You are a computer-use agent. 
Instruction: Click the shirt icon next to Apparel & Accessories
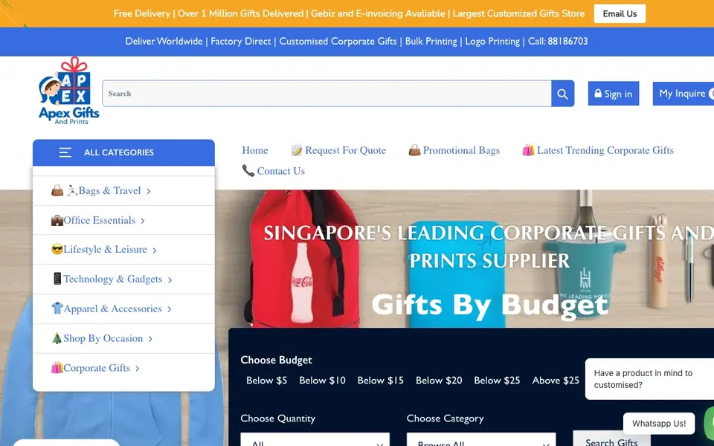pyautogui.click(x=57, y=308)
